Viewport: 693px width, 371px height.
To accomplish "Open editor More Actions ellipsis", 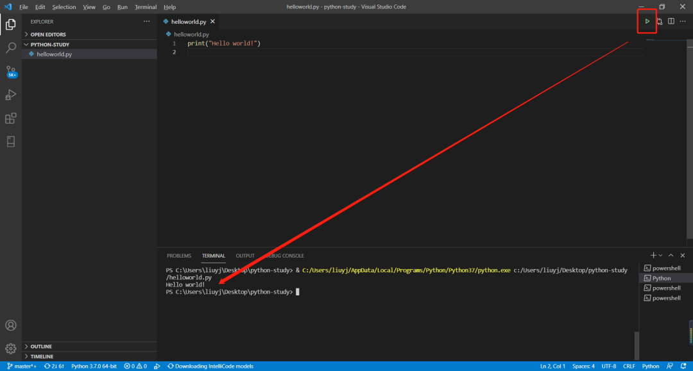I will [683, 21].
